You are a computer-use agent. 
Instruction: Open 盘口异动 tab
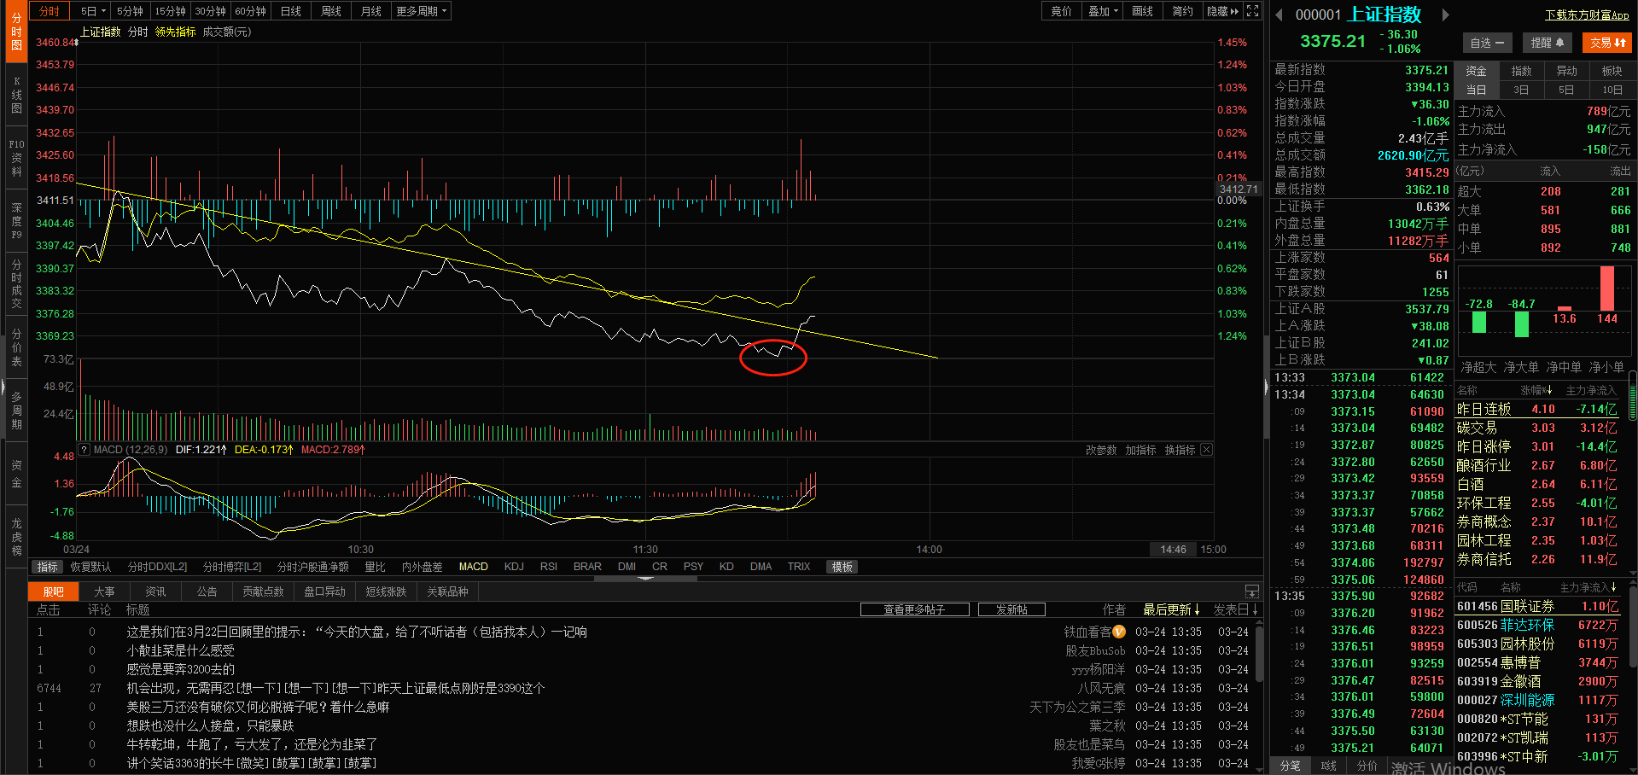tap(325, 591)
